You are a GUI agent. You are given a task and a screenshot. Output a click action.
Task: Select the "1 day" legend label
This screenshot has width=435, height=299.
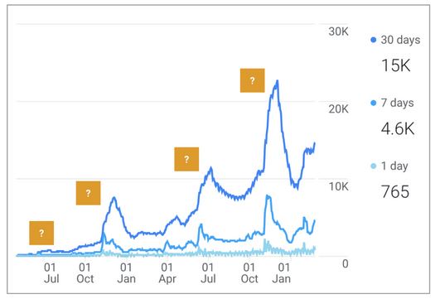[394, 166]
